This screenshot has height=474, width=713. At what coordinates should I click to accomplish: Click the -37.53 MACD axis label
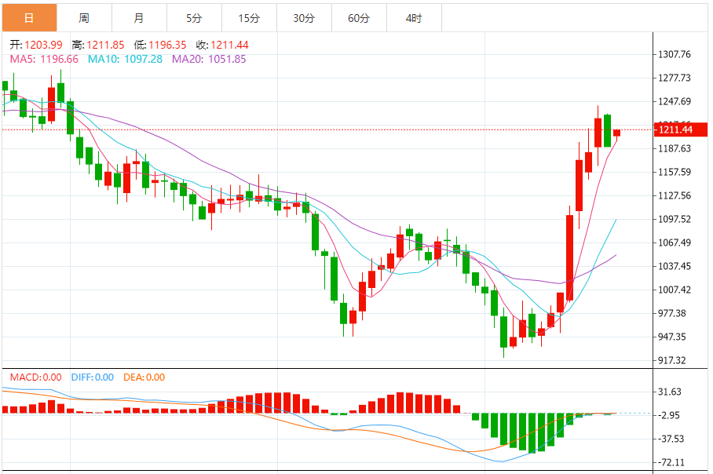[x=671, y=439]
